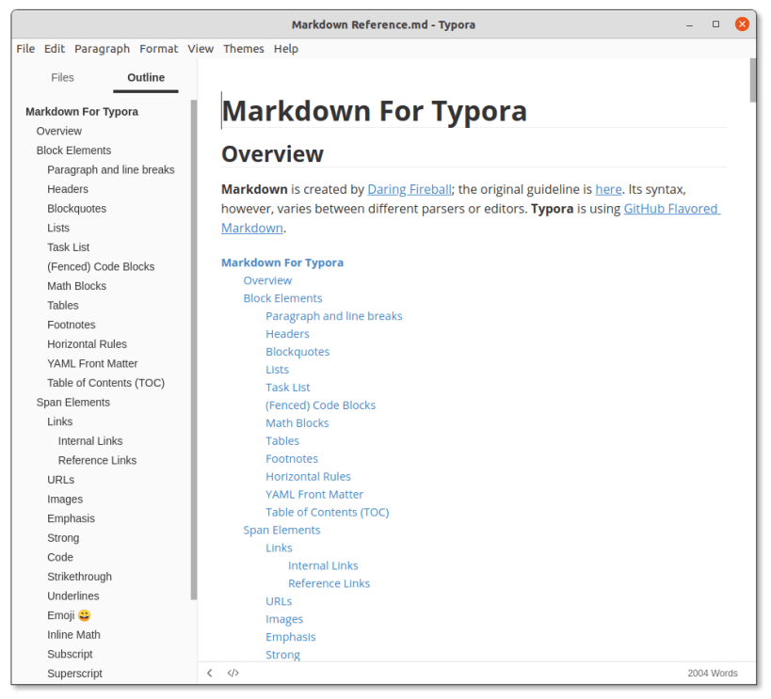Open the Edit menu
The width and height of the screenshot is (771, 699).
point(55,49)
